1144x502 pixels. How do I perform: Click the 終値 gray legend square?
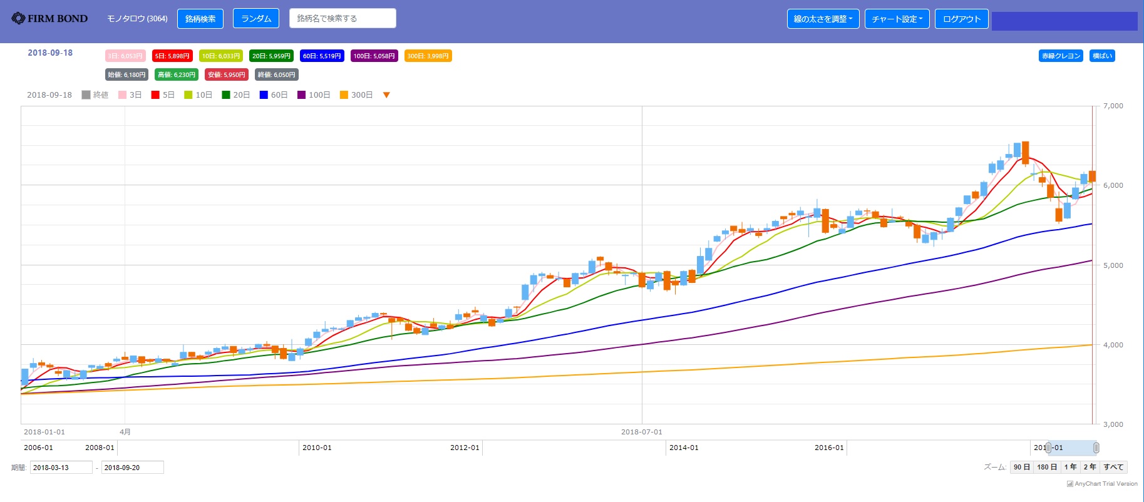click(x=86, y=95)
